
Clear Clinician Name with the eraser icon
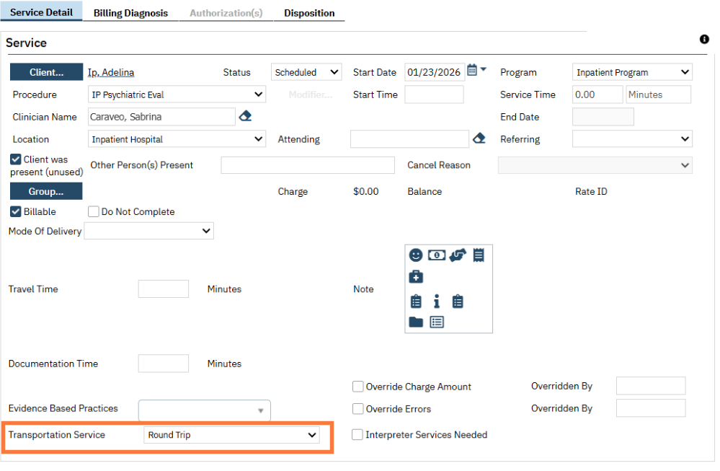click(245, 116)
